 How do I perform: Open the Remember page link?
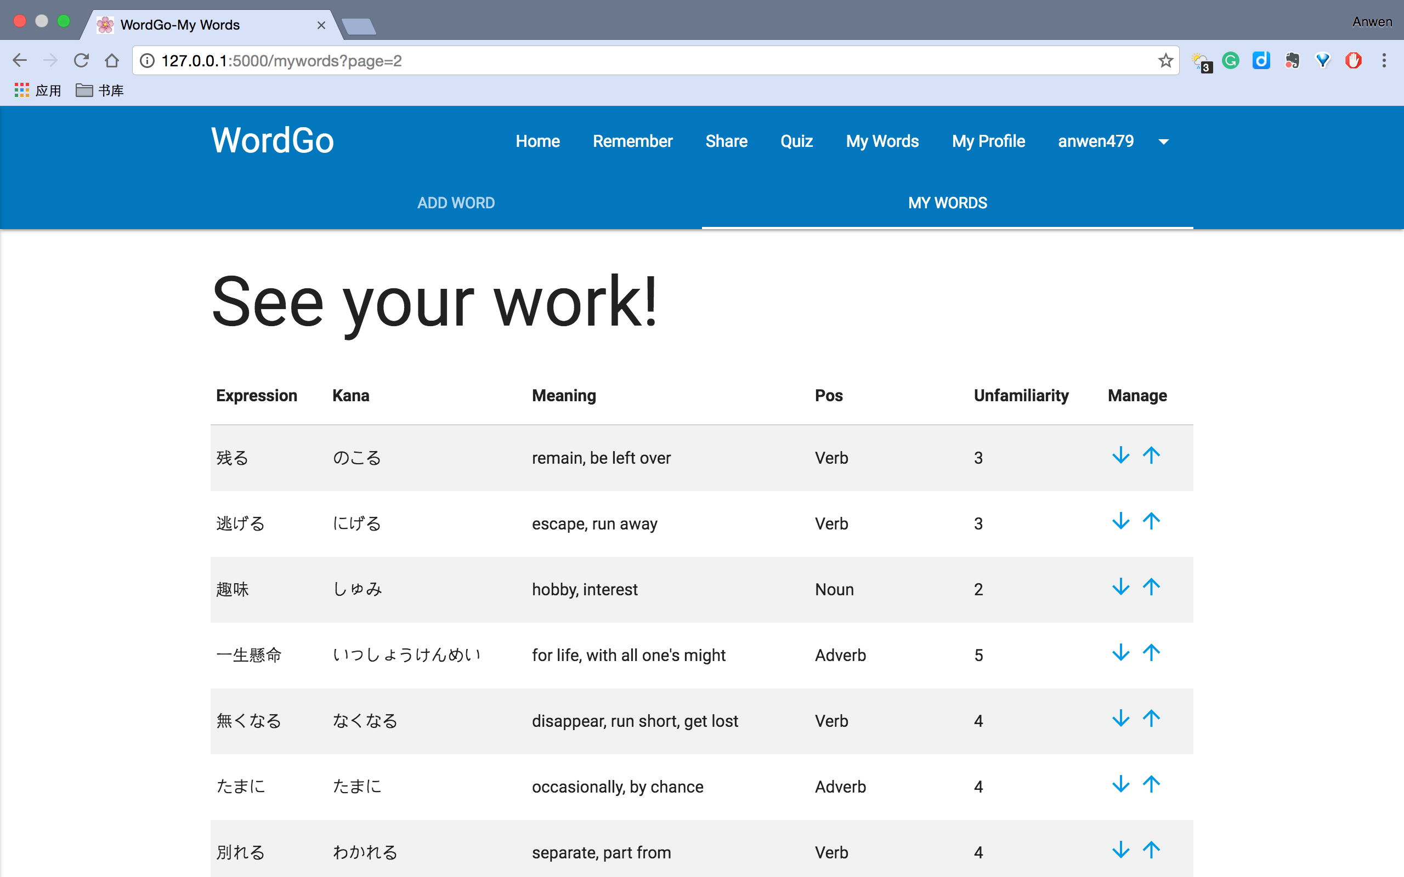pyautogui.click(x=632, y=141)
